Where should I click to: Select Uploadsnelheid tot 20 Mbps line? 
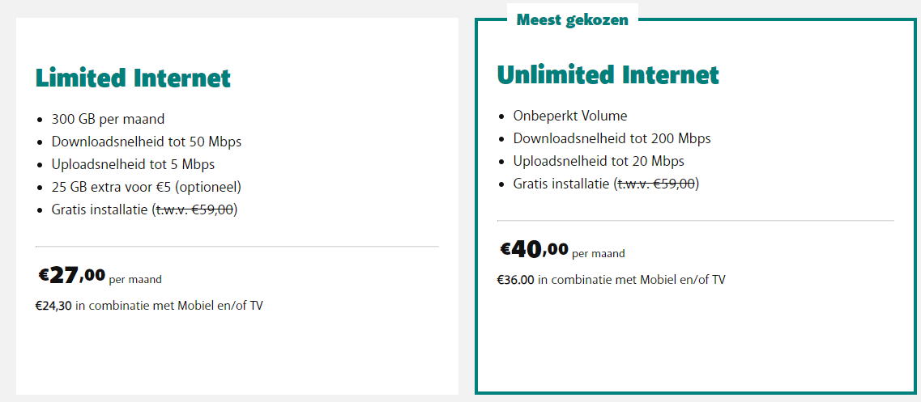pyautogui.click(x=599, y=161)
